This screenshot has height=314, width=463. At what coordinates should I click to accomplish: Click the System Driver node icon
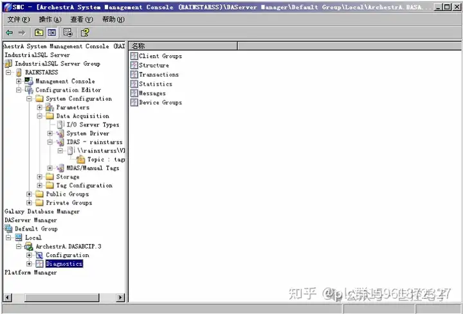coord(60,134)
